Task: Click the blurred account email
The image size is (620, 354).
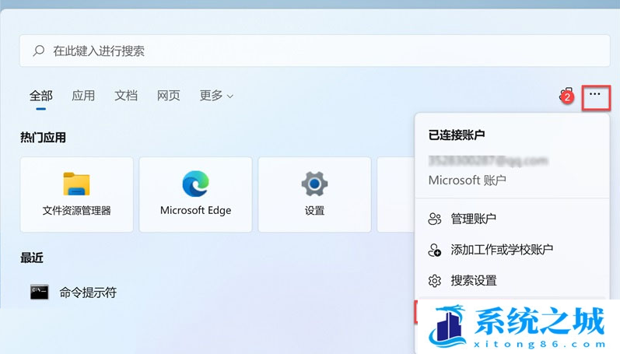Action: 488,160
